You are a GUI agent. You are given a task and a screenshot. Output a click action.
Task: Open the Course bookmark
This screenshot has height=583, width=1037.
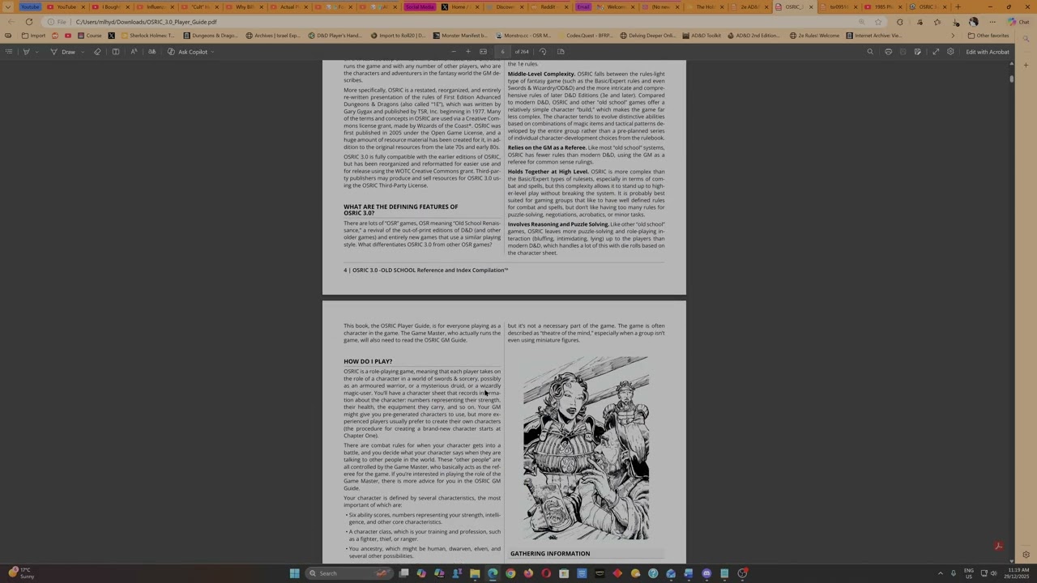(x=89, y=36)
